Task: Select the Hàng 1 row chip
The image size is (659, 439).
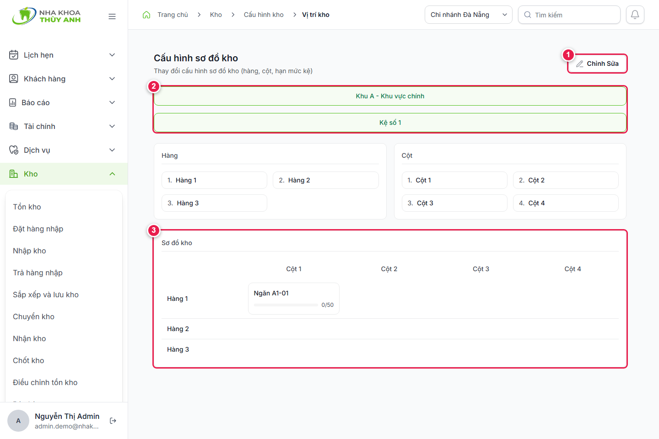Action: (214, 180)
